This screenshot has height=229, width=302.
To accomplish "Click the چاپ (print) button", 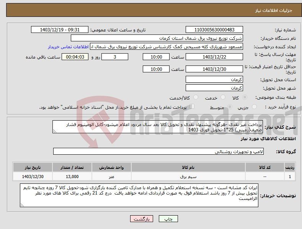I will [x=168, y=219].
